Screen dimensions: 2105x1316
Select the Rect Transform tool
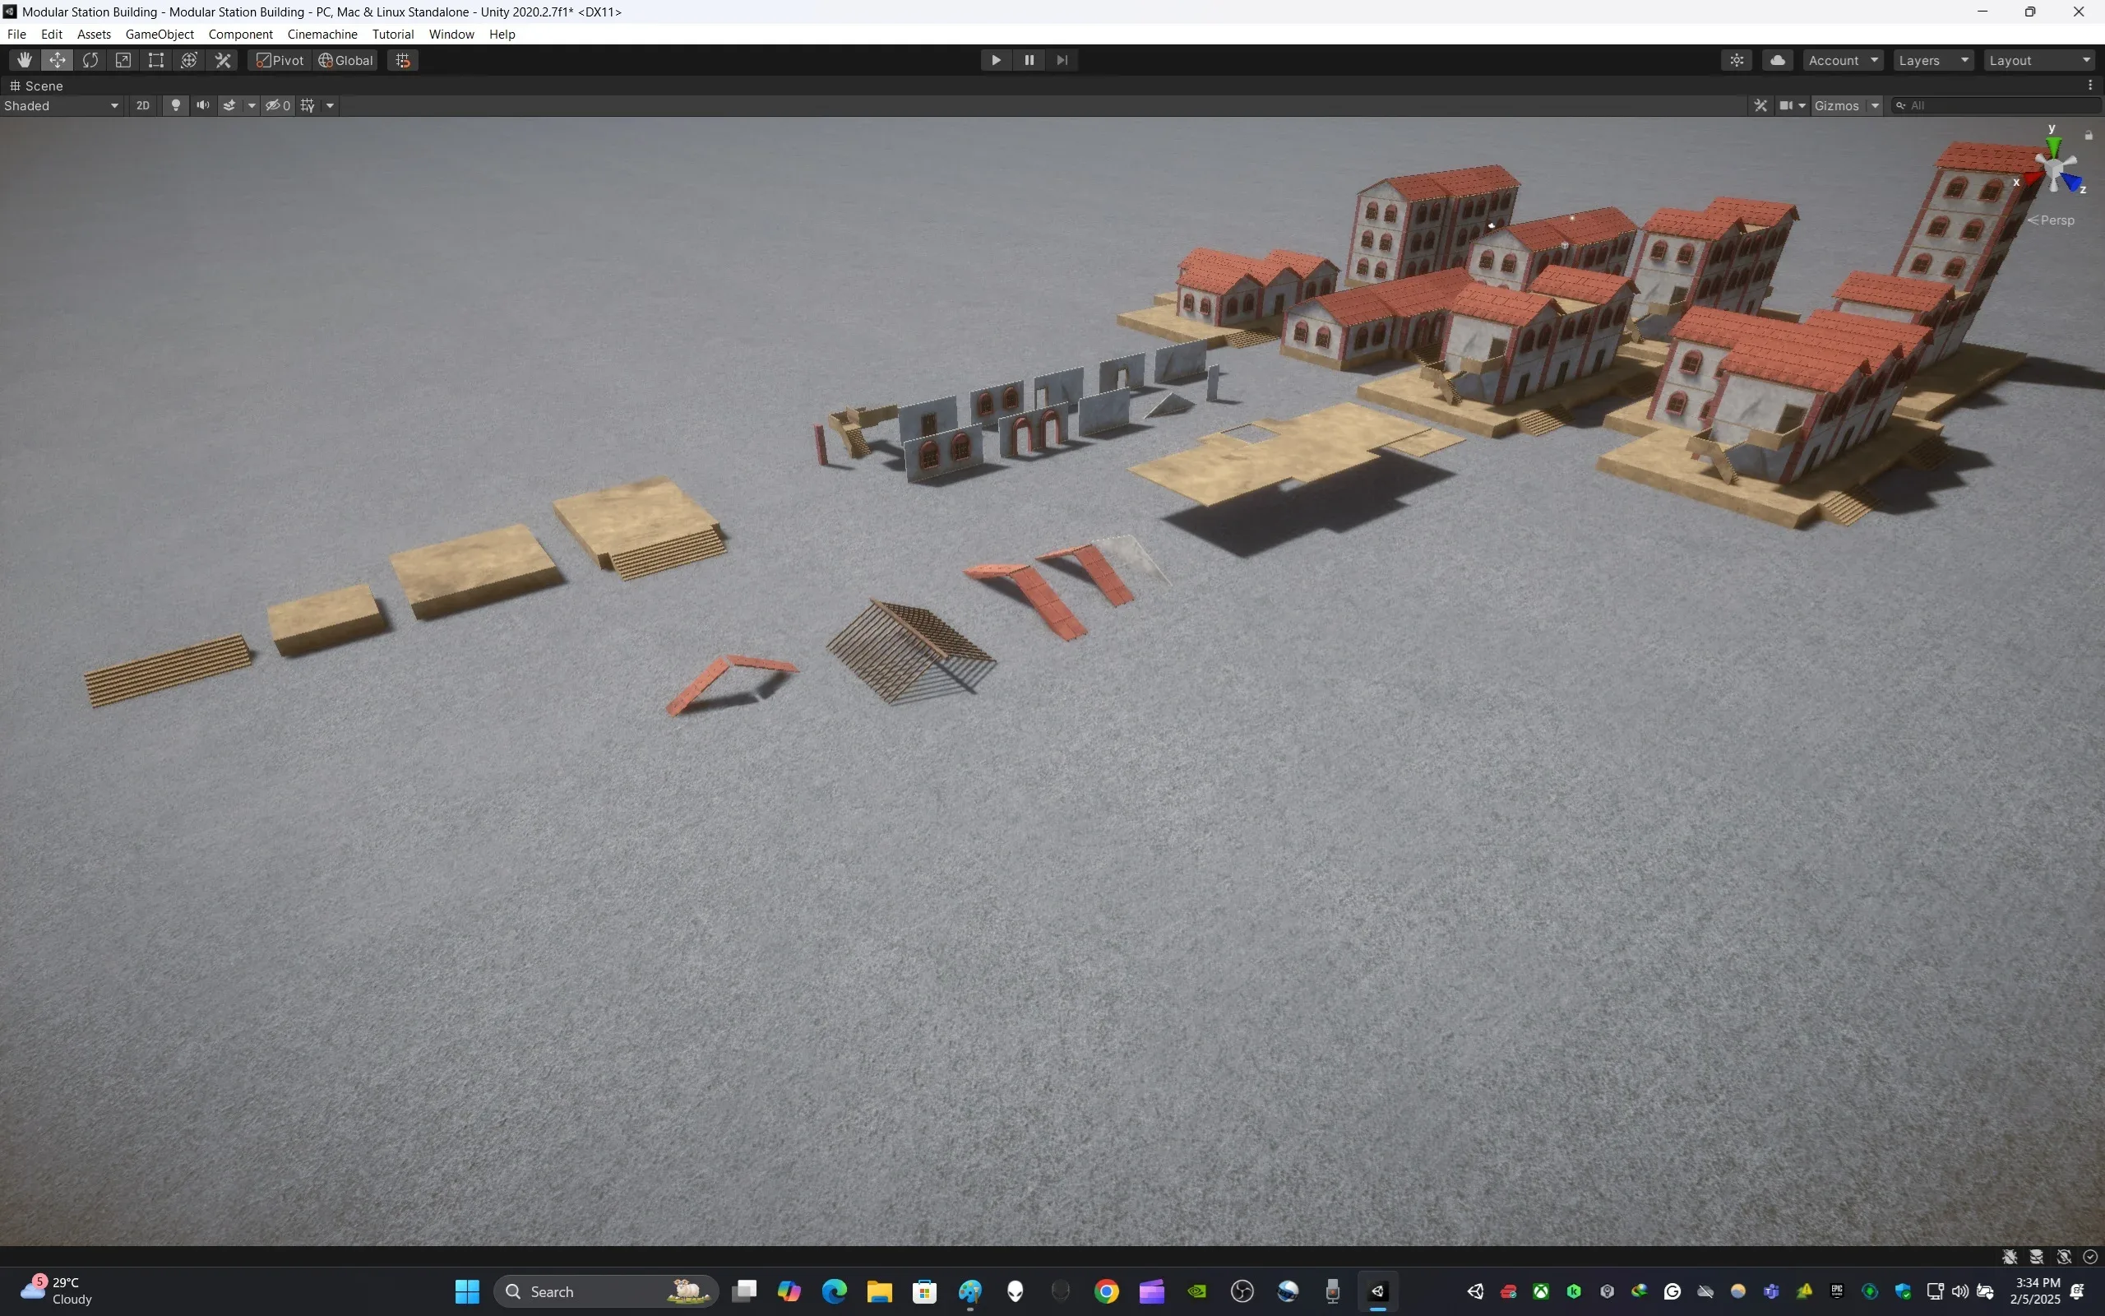[155, 59]
